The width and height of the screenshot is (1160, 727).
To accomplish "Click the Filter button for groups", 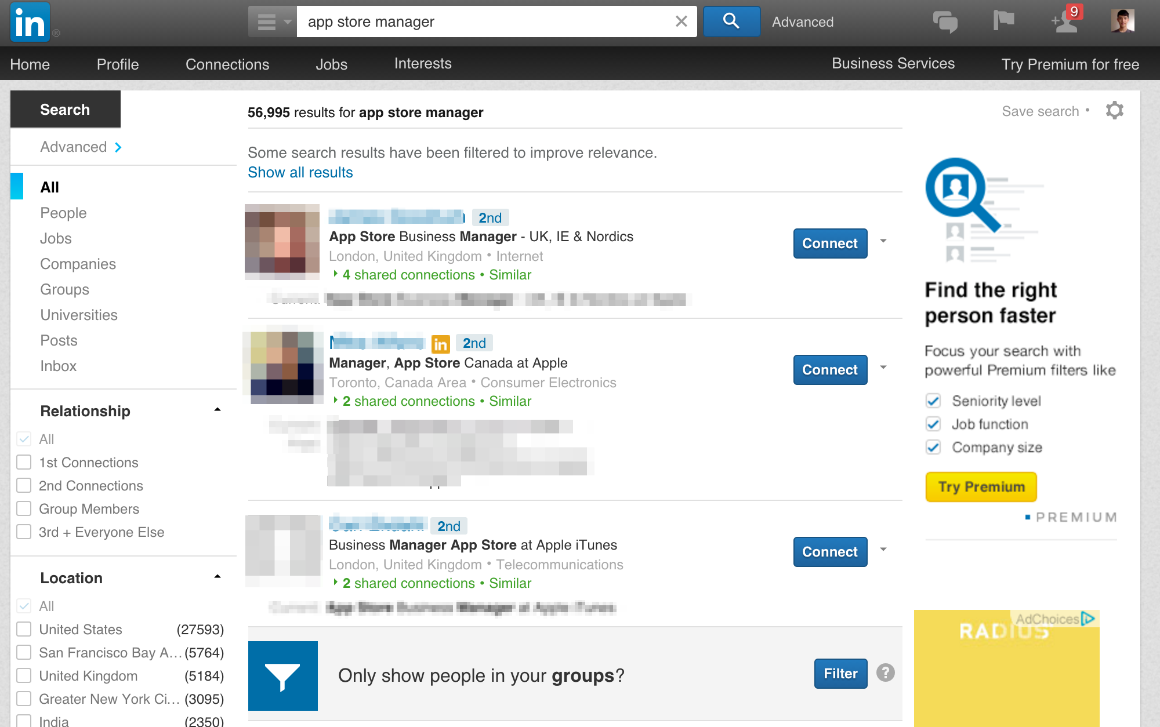I will 840,674.
